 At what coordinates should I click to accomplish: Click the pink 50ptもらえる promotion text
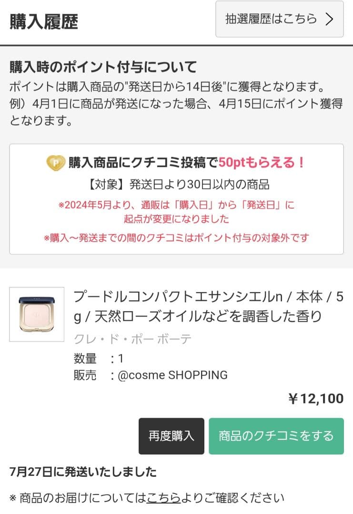[262, 163]
